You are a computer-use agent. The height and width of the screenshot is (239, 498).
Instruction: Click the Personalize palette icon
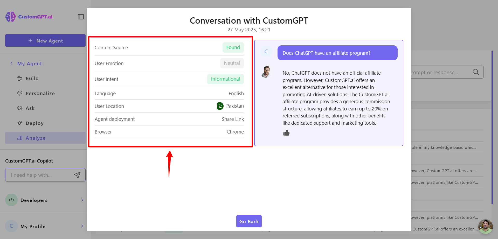coord(20,93)
